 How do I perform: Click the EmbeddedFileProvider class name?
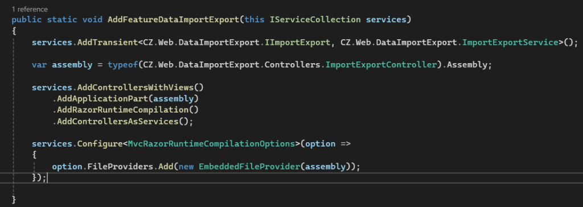[249, 167]
